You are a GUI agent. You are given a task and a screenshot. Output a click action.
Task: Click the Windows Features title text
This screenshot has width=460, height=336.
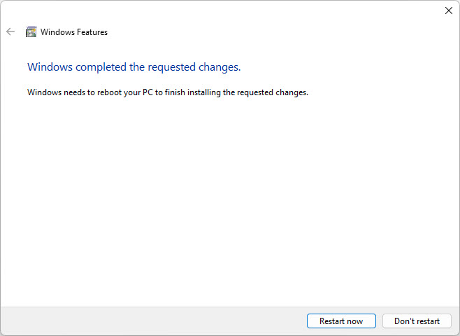click(74, 31)
